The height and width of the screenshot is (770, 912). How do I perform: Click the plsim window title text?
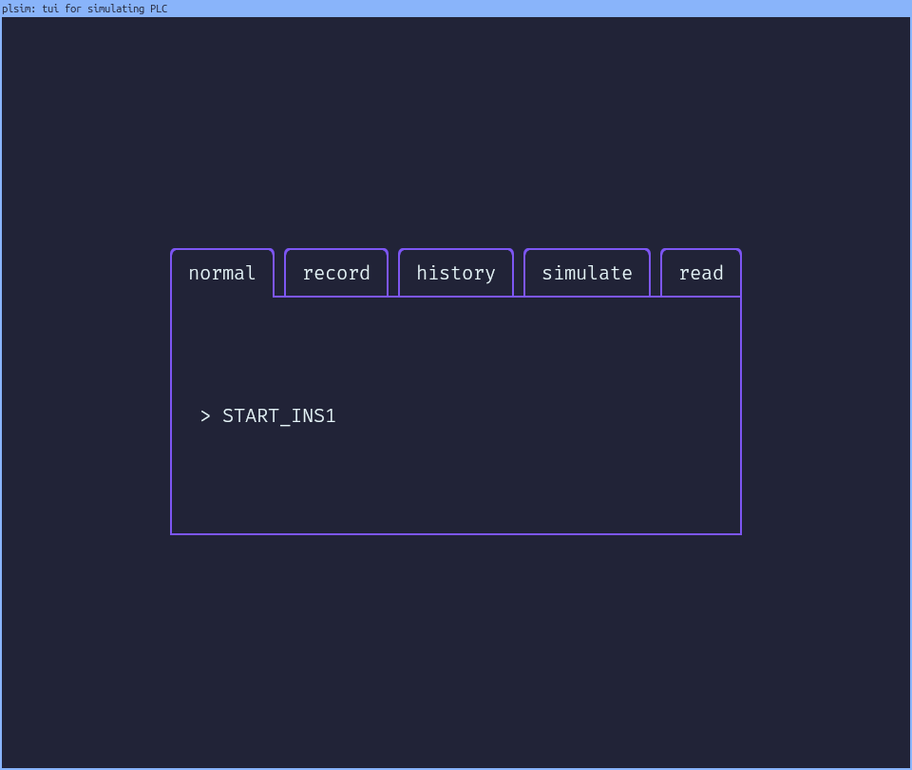tap(85, 9)
